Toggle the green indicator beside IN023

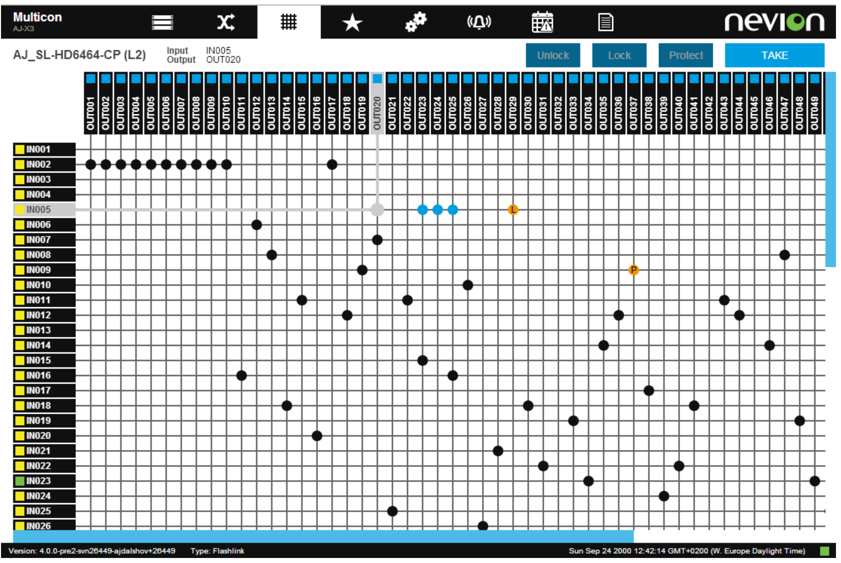[19, 481]
